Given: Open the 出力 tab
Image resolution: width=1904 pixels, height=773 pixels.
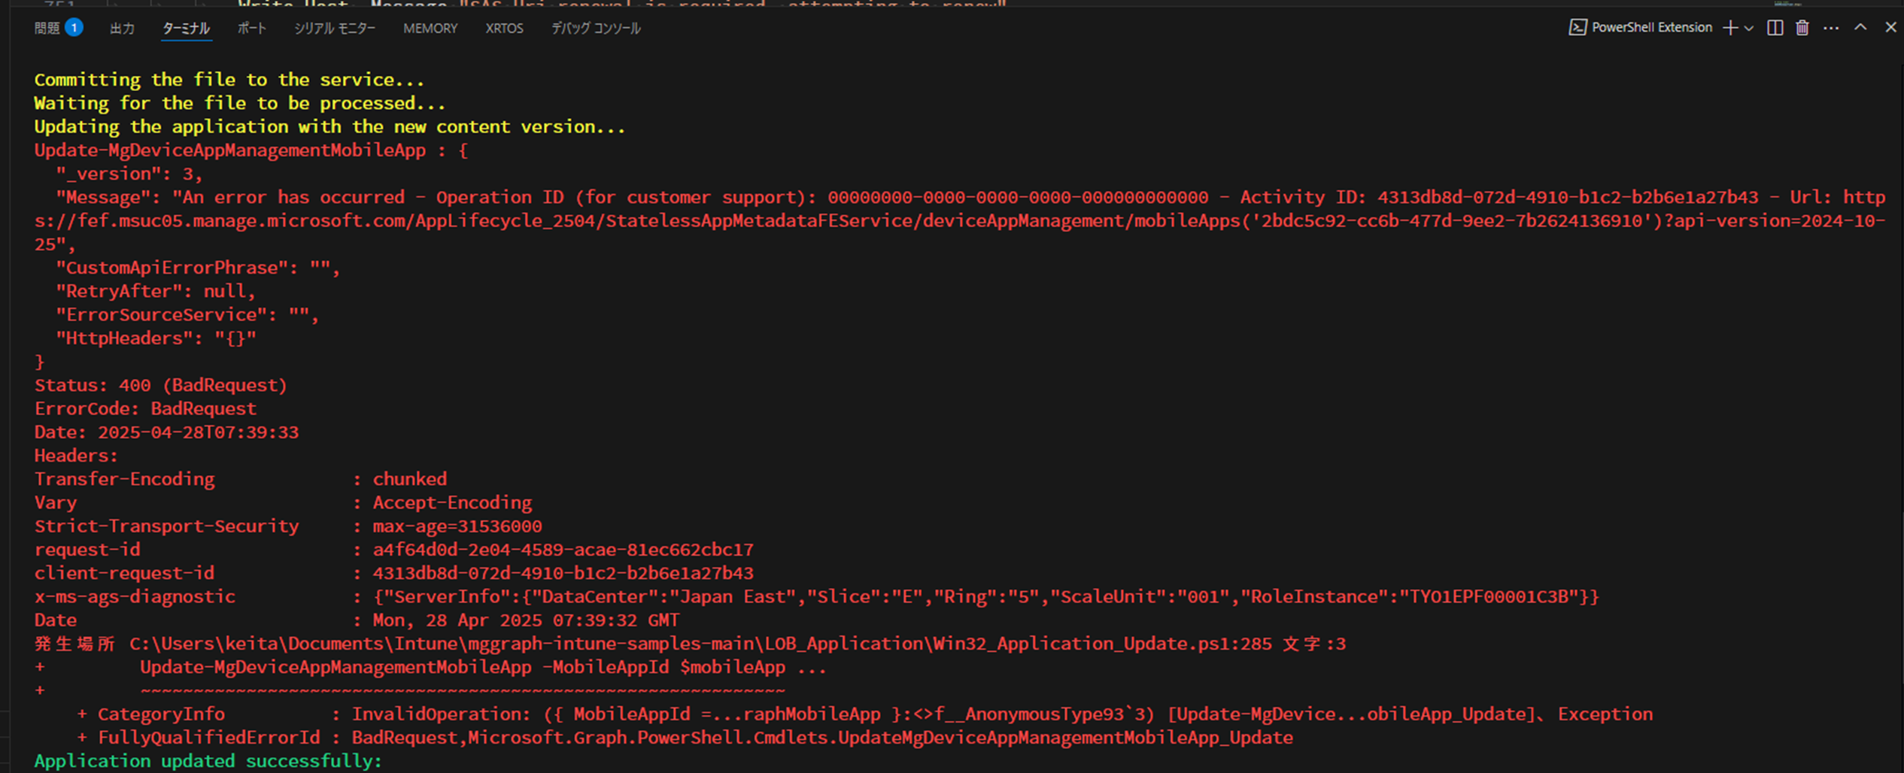Looking at the screenshot, I should (x=122, y=28).
